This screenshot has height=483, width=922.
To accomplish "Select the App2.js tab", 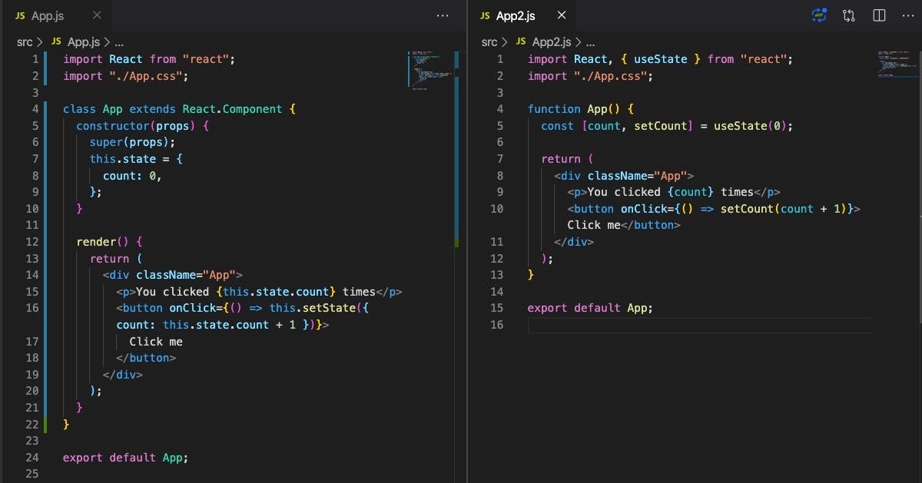I will pyautogui.click(x=516, y=15).
